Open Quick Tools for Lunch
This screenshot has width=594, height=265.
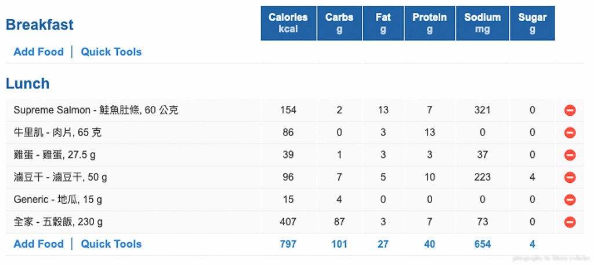click(x=111, y=244)
